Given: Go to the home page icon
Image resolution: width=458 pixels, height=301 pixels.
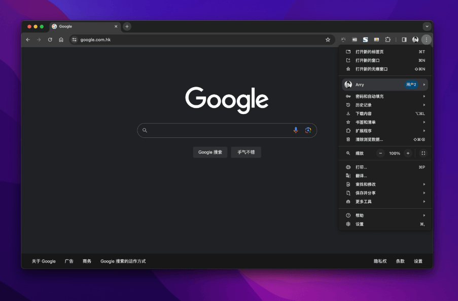Looking at the screenshot, I should click(x=61, y=40).
